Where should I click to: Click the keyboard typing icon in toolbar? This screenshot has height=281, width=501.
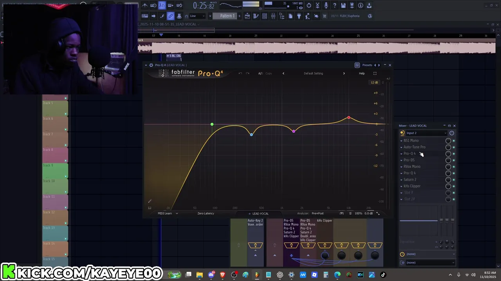pos(145,16)
